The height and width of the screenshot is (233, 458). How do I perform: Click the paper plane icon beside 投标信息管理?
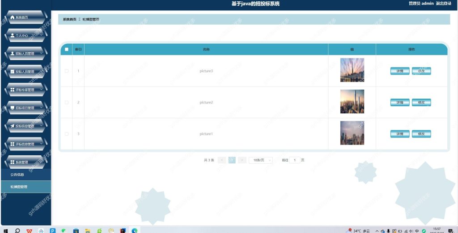12,126
